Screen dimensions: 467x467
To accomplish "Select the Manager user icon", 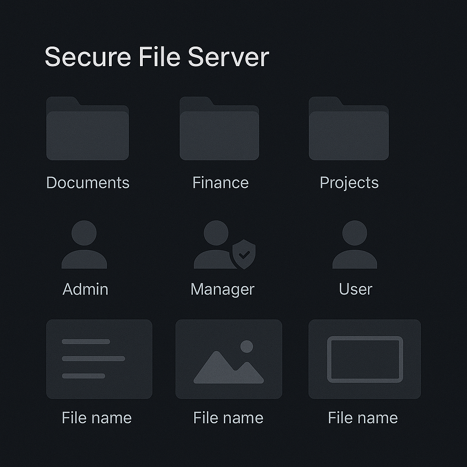I will coord(224,244).
